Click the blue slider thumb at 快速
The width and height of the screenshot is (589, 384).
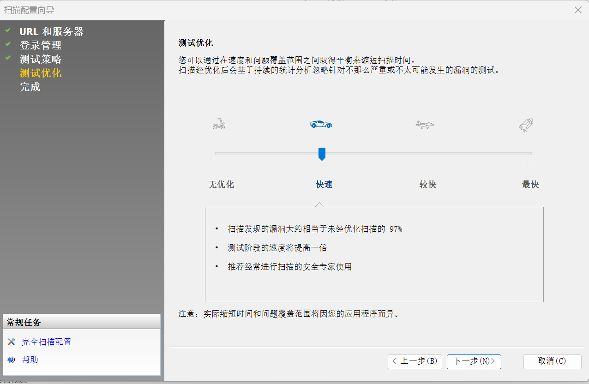click(x=322, y=154)
